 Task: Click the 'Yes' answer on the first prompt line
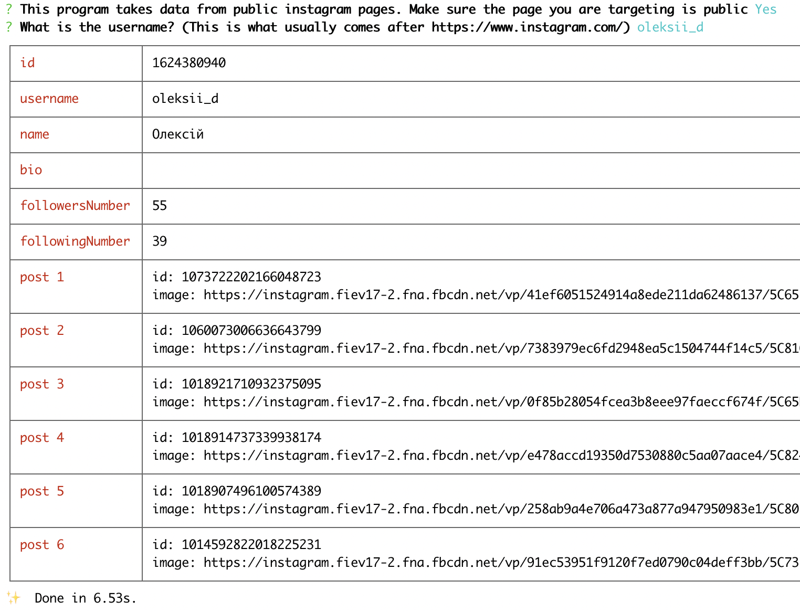click(766, 9)
